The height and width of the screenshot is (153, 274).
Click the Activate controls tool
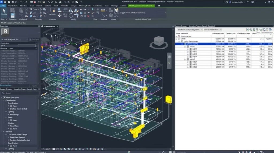(52, 12)
